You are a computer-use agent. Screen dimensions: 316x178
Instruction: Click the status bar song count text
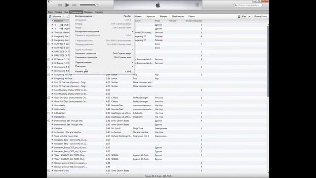pos(158,176)
